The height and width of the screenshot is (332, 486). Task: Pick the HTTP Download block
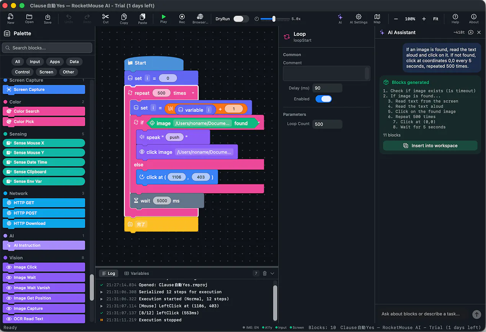tap(44, 223)
